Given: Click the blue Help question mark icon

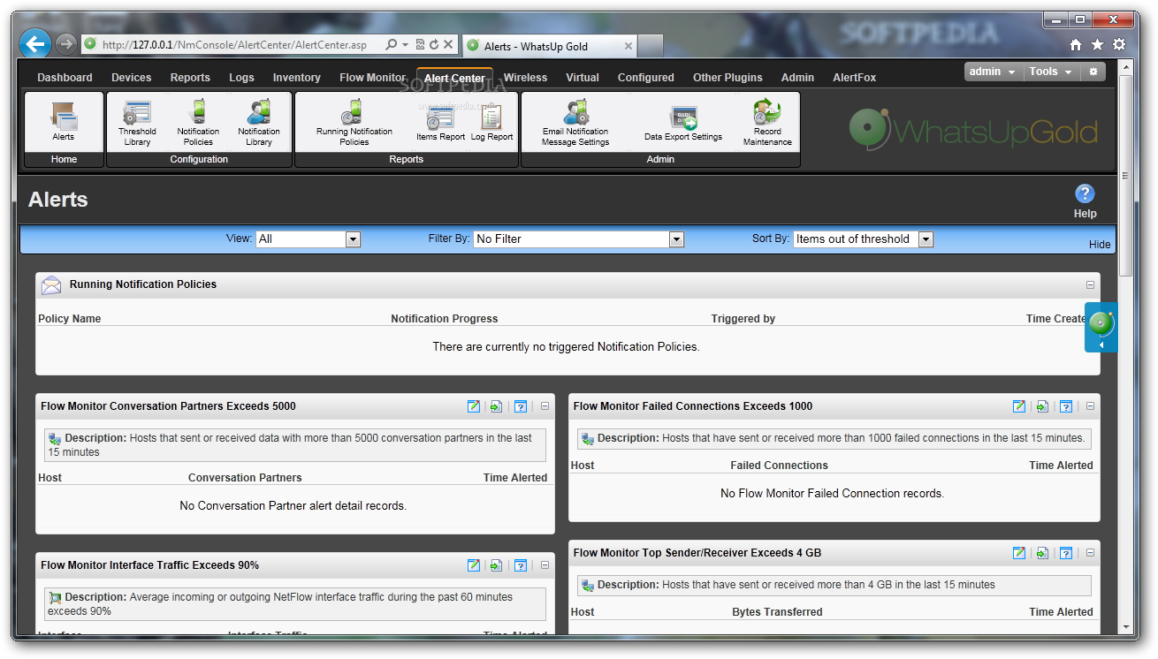Looking at the screenshot, I should [x=1085, y=194].
